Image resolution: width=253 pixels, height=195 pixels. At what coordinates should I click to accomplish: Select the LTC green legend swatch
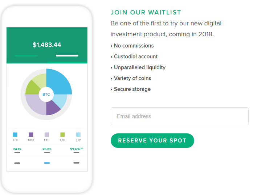62,134
